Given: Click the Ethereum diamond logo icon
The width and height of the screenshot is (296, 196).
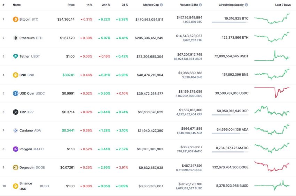Looking at the screenshot, I should coord(15,38).
